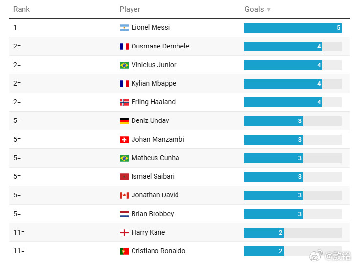
Task: Click the Canada flag beside Jonathan David
Action: [x=124, y=195]
